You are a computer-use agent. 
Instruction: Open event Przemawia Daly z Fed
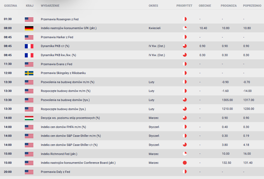[56, 172]
